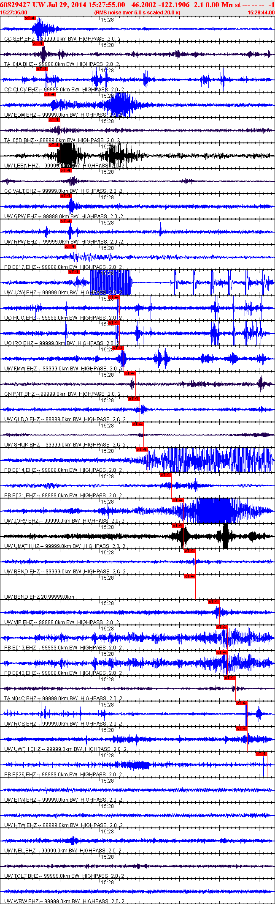The width and height of the screenshot is (275, 904).
Task: Click the red pick marker on UW.GRW trace
Action: (x=66, y=196)
